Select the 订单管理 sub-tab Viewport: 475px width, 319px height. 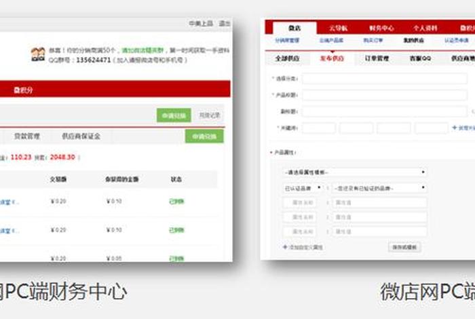click(x=377, y=58)
